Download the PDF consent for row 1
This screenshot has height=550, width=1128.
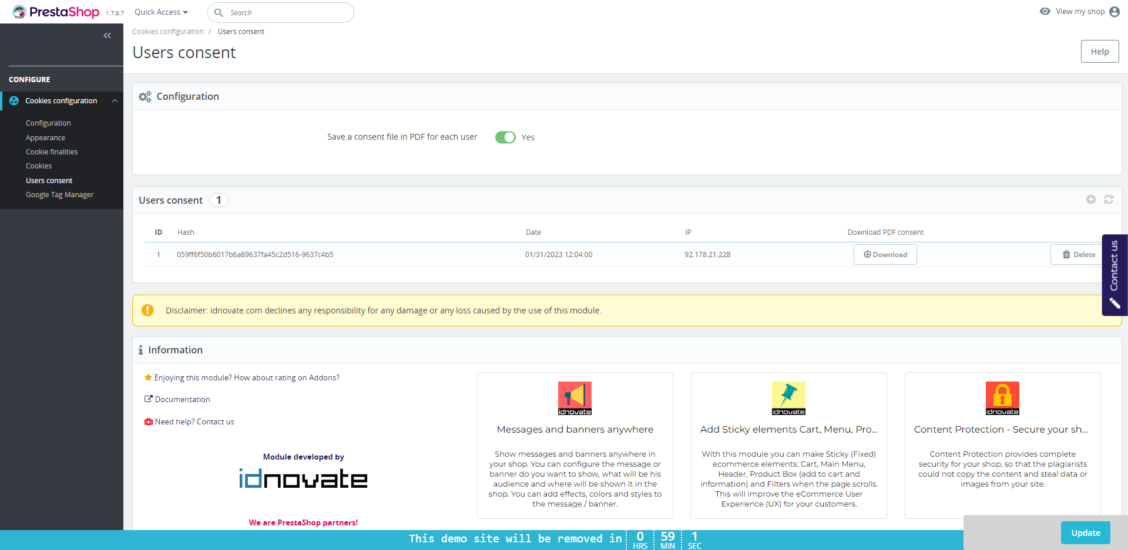(x=885, y=255)
